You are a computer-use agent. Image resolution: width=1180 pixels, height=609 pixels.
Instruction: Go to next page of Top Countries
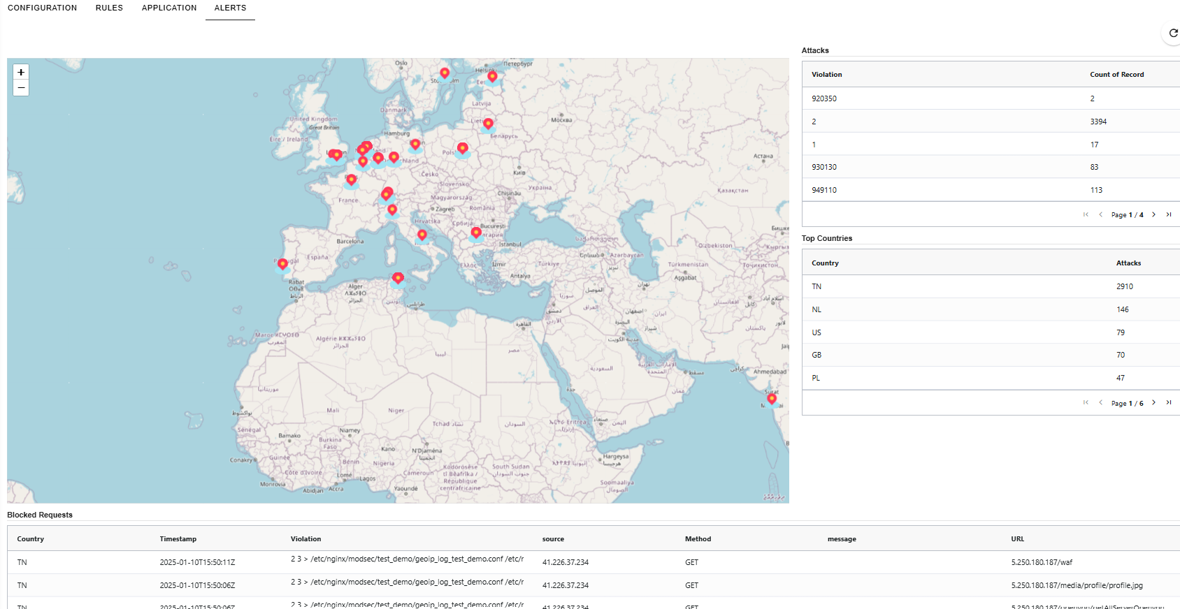(x=1153, y=402)
